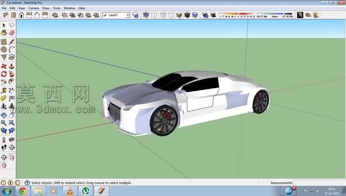Image resolution: width=346 pixels, height=196 pixels.
Task: Activate the Look Around eye tool
Action: coord(12,139)
